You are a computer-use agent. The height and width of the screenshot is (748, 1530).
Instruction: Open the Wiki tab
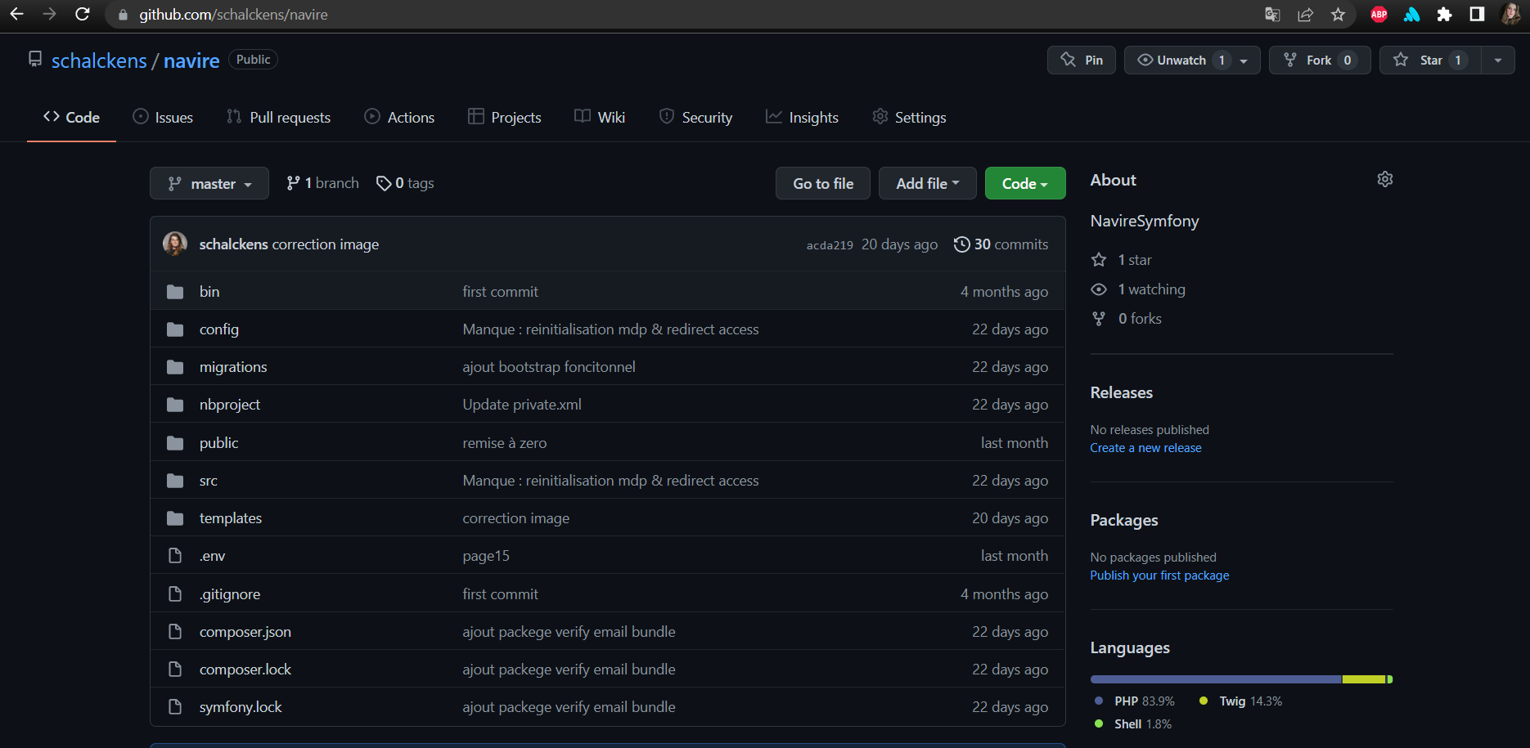click(x=600, y=117)
